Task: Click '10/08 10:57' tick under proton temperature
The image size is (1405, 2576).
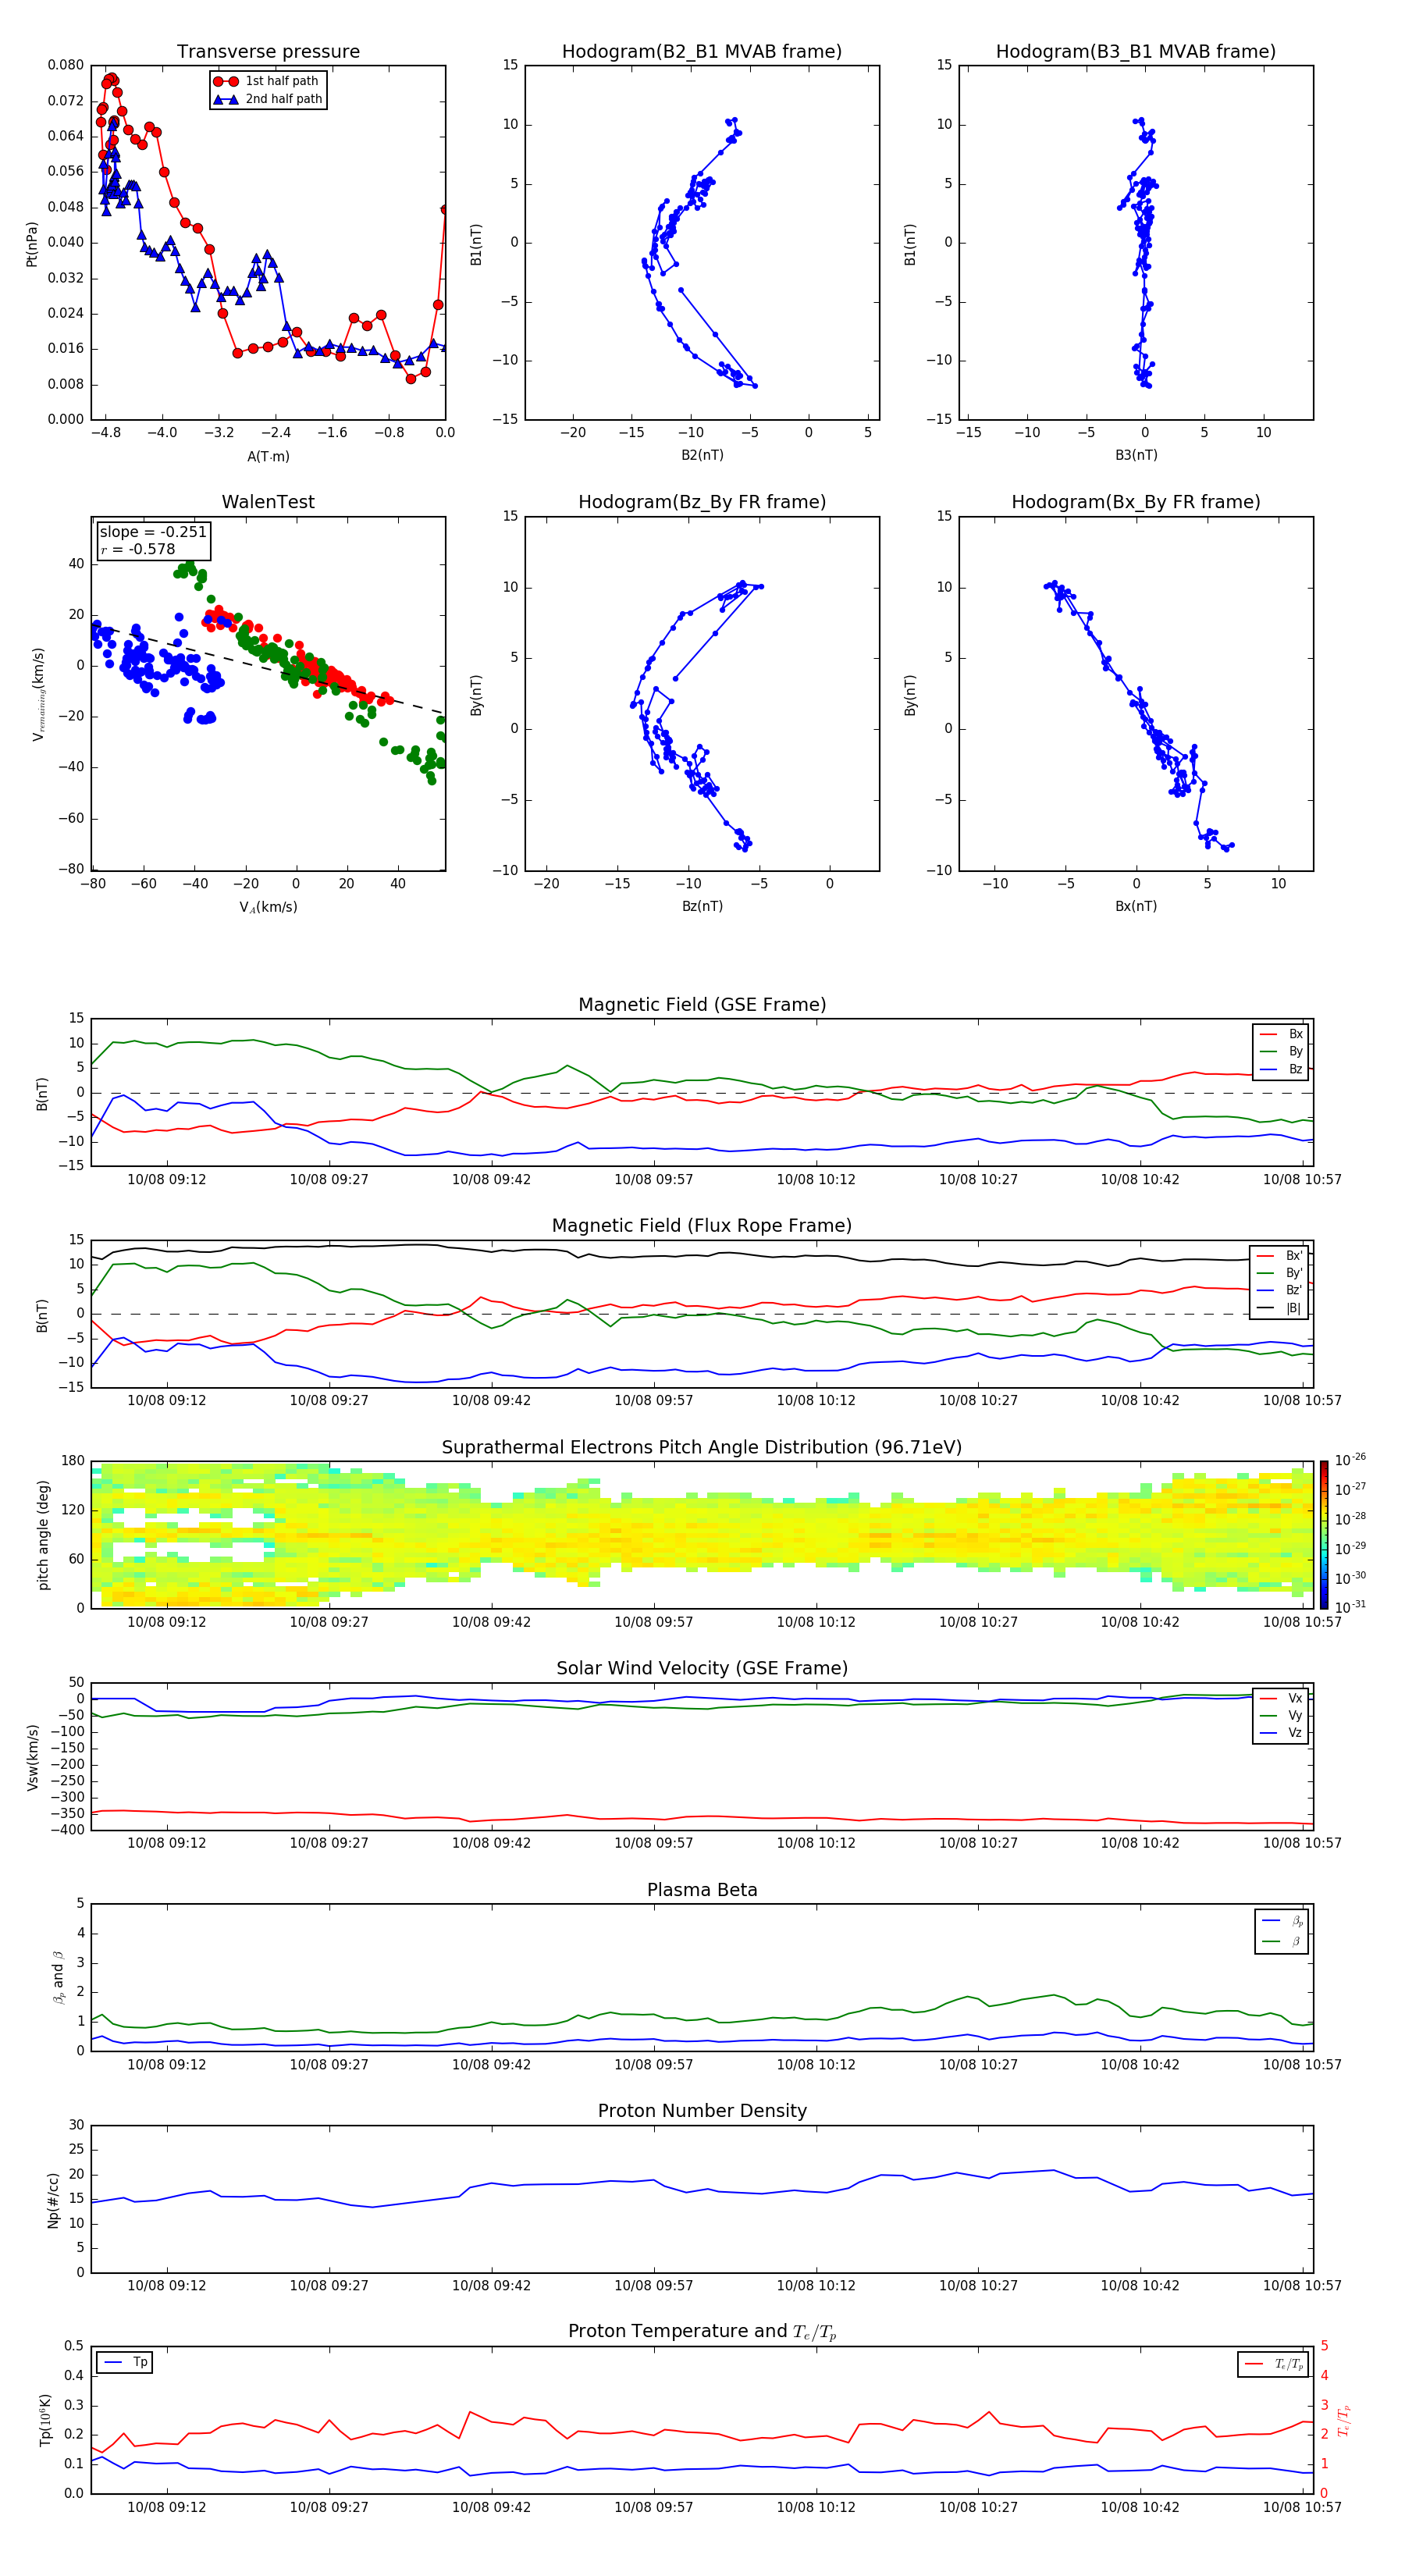Action: click(1302, 2507)
